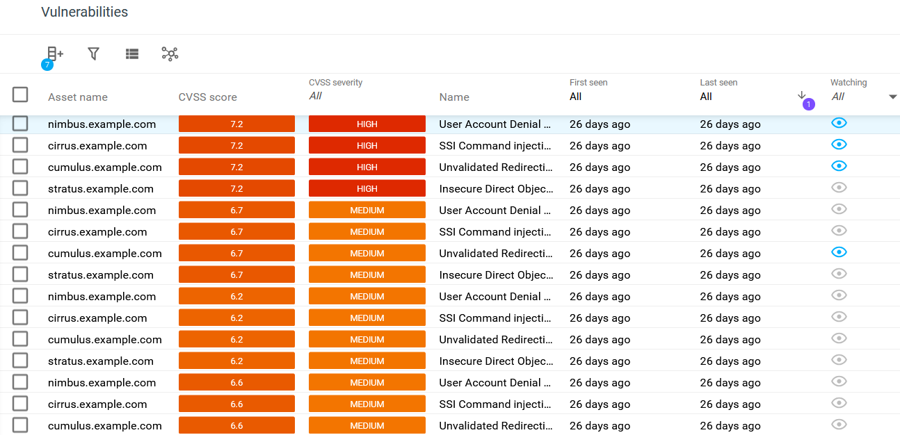900x435 pixels.
Task: Click the badge showing 1 active sort
Action: tap(808, 104)
